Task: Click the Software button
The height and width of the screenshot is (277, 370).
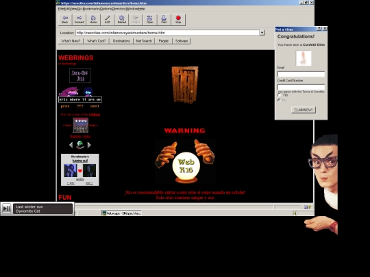Action: [x=182, y=41]
